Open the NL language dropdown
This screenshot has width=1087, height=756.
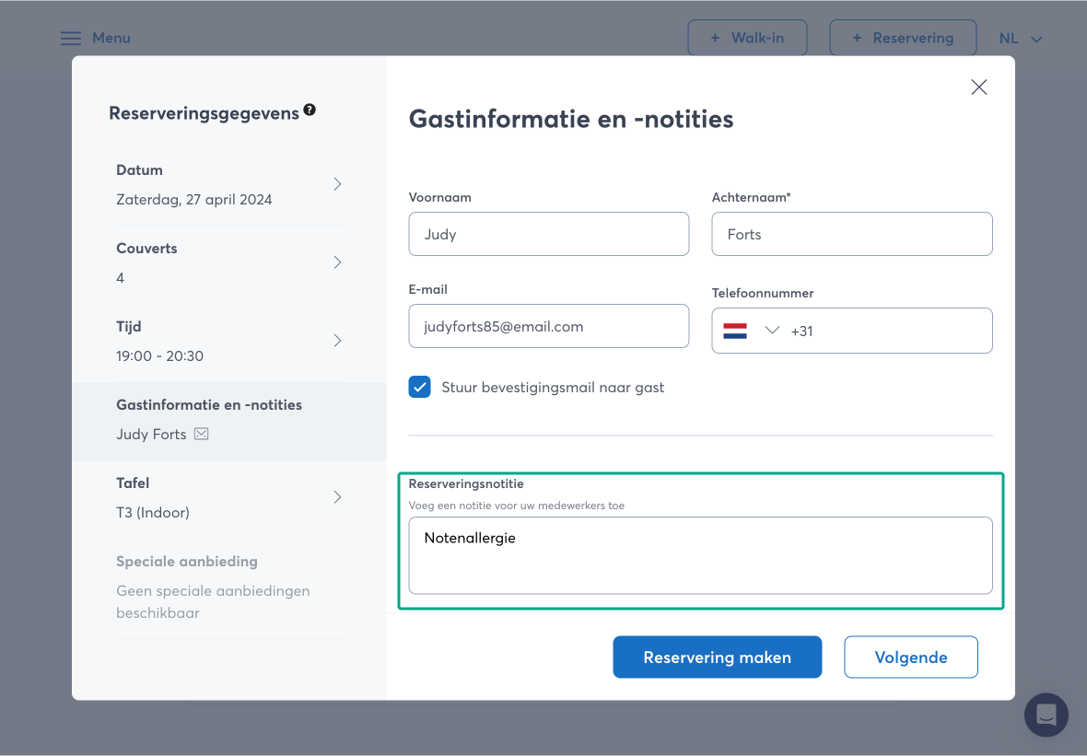coord(1021,39)
